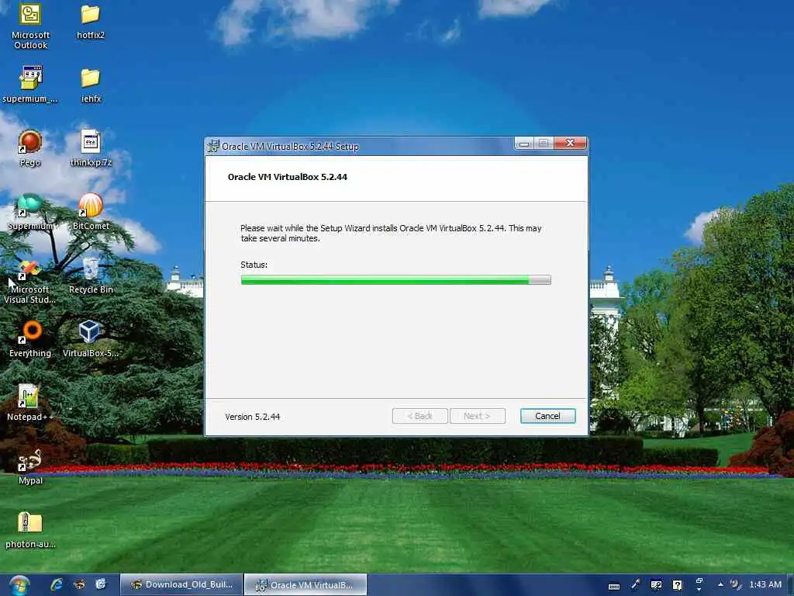794x596 pixels.
Task: Minimize the VirtualBox Setup window
Action: coord(525,144)
